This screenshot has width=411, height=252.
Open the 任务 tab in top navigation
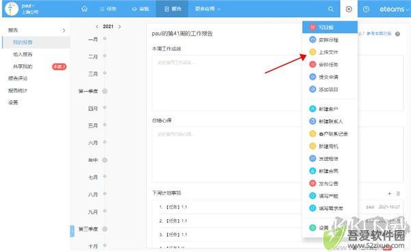coord(108,9)
